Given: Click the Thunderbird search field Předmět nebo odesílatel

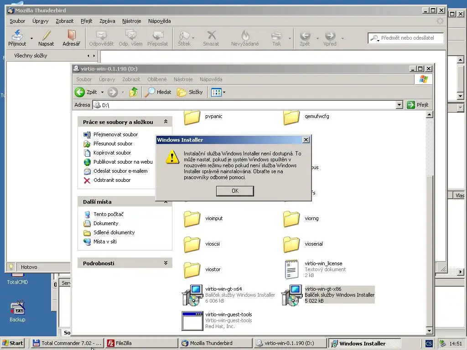Looking at the screenshot, I should (x=406, y=38).
